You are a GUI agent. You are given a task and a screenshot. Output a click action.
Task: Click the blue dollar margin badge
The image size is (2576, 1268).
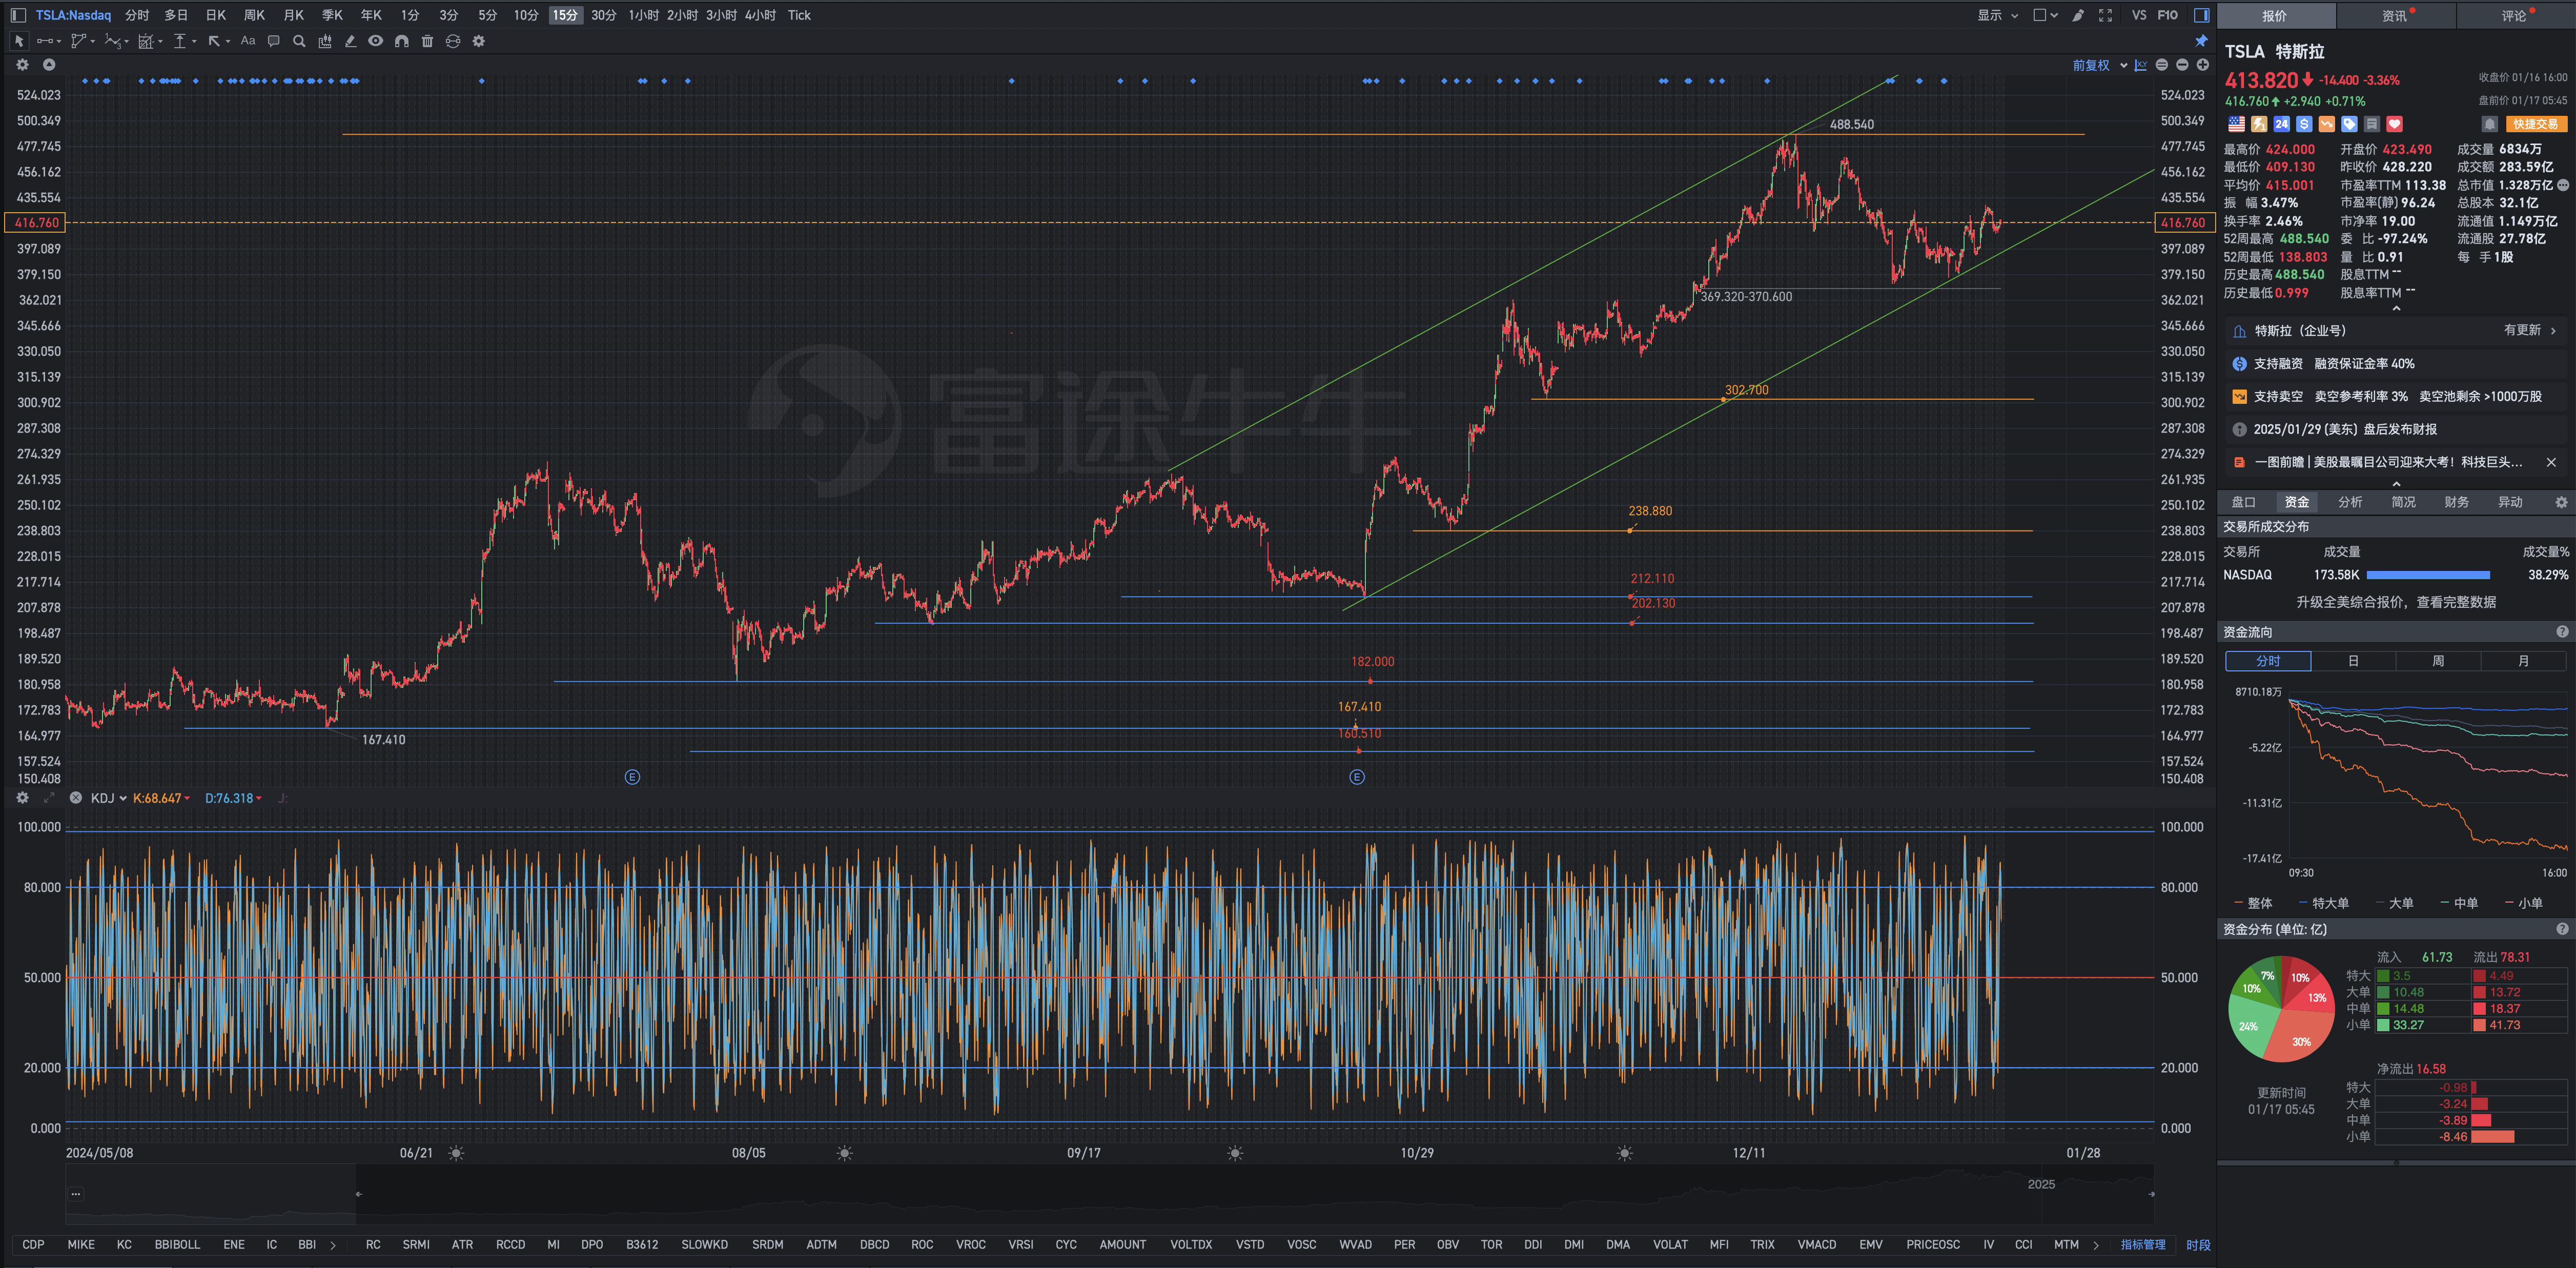click(2304, 124)
